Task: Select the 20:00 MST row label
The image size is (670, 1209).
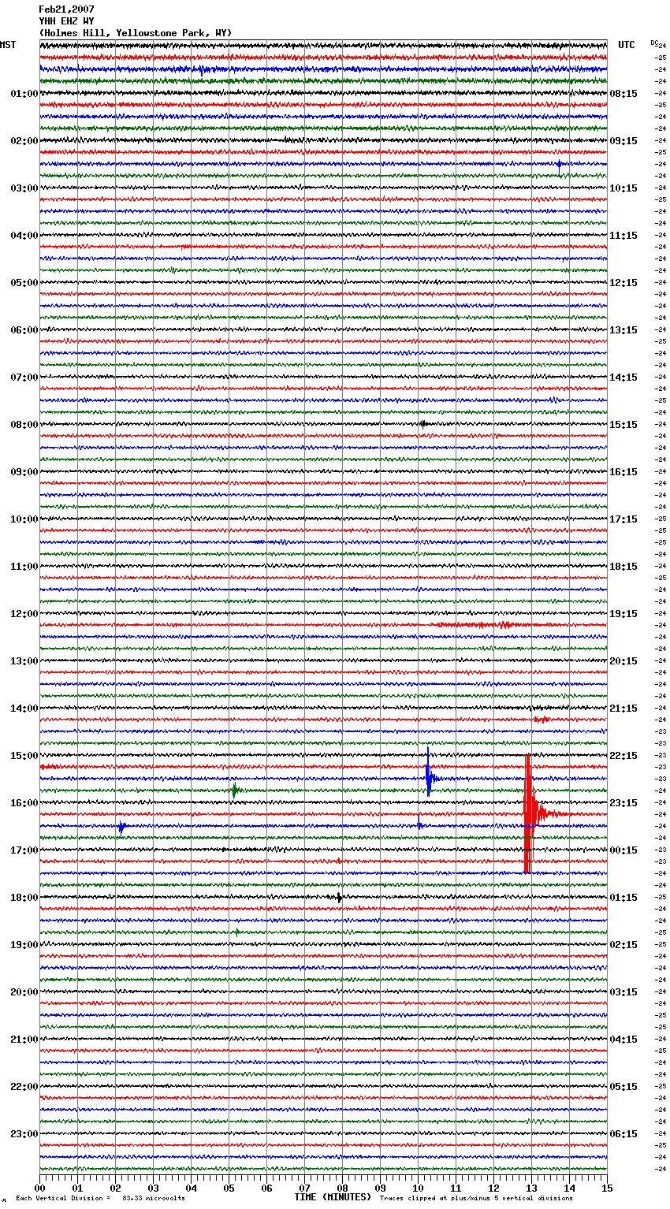Action: [24, 992]
